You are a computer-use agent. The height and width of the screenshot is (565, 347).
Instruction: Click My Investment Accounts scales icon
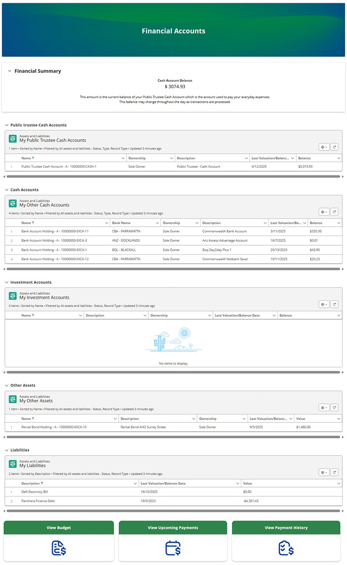coord(13,295)
